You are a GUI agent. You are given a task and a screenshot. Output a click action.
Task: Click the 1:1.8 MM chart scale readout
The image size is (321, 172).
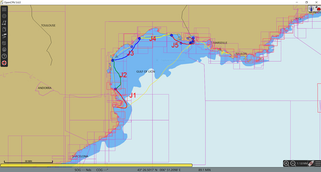[x=302, y=163]
